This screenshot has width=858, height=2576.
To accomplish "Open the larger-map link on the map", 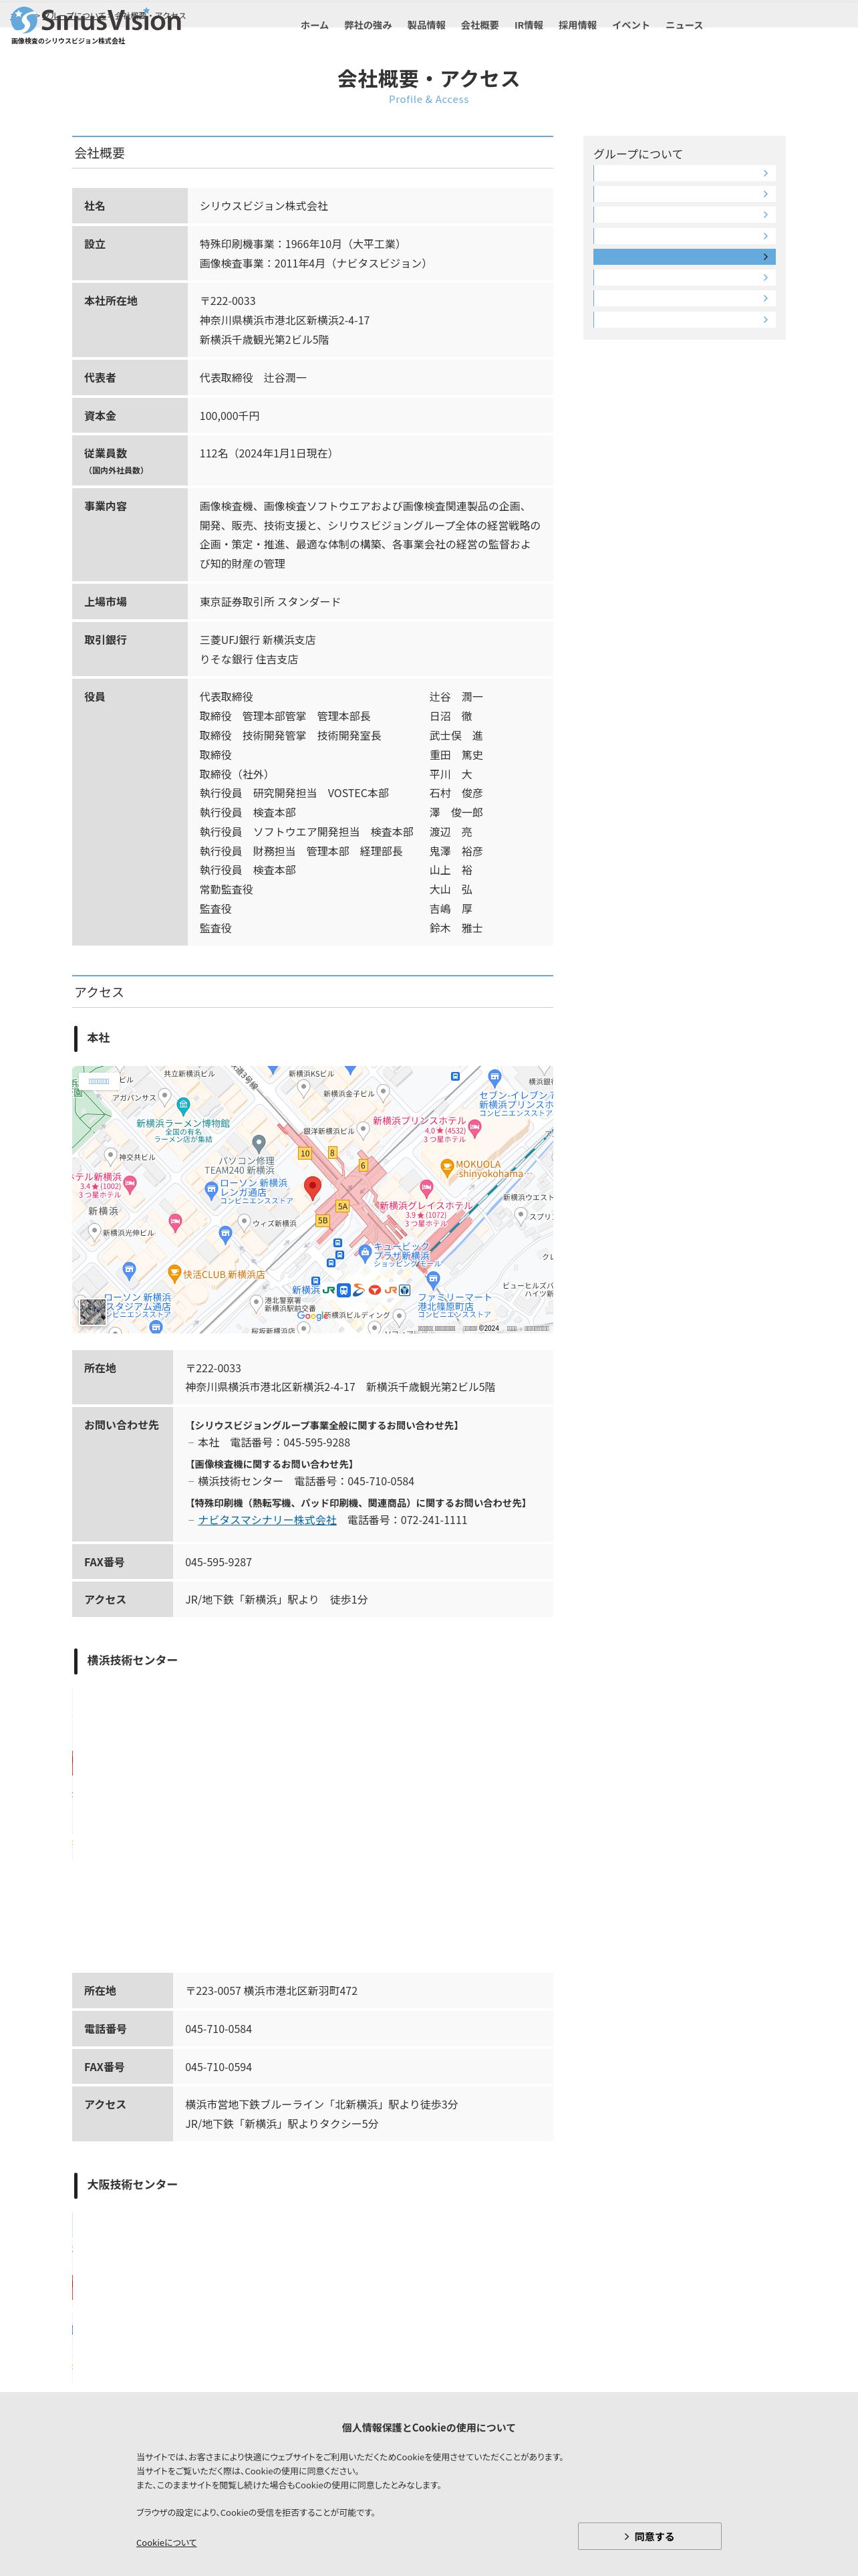I will [x=98, y=1081].
